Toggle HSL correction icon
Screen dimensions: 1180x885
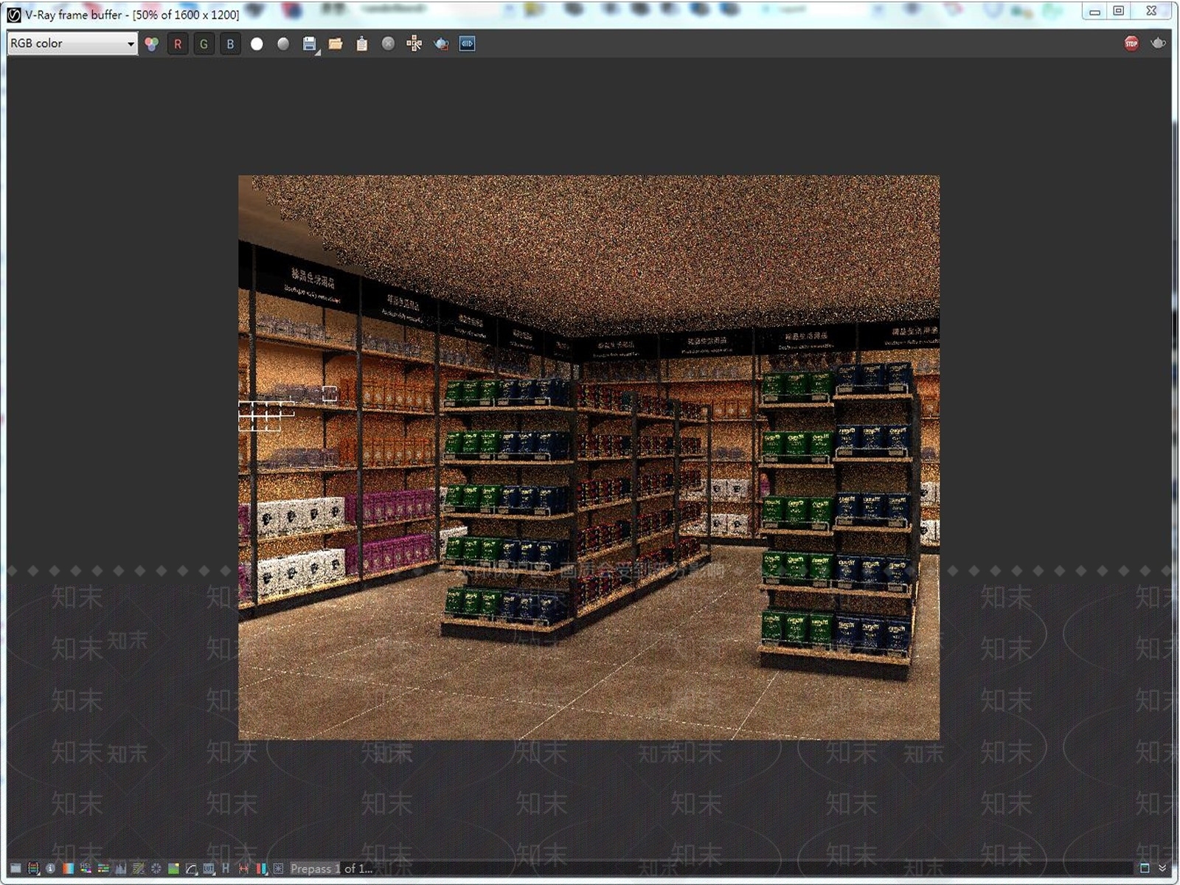coord(86,868)
